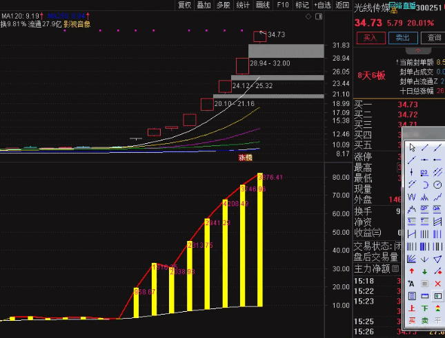Add stock via +自选

point(322,5)
